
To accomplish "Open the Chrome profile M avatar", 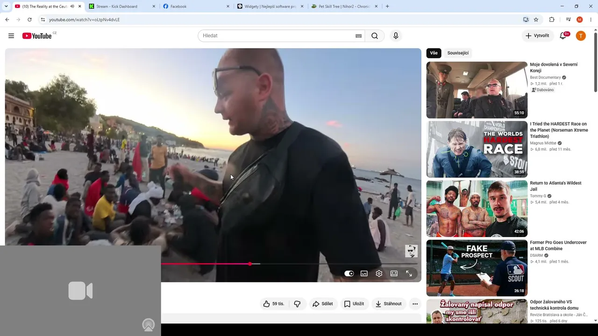I will 580,20.
